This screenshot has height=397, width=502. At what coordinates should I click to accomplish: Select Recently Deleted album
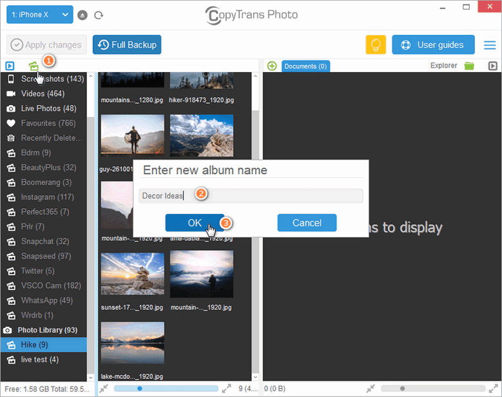[44, 138]
